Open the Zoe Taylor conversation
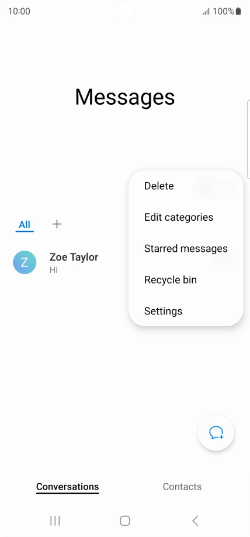The height and width of the screenshot is (537, 250). (x=68, y=262)
